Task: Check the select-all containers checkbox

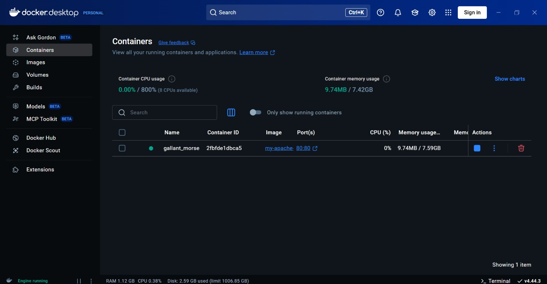Action: tap(122, 132)
